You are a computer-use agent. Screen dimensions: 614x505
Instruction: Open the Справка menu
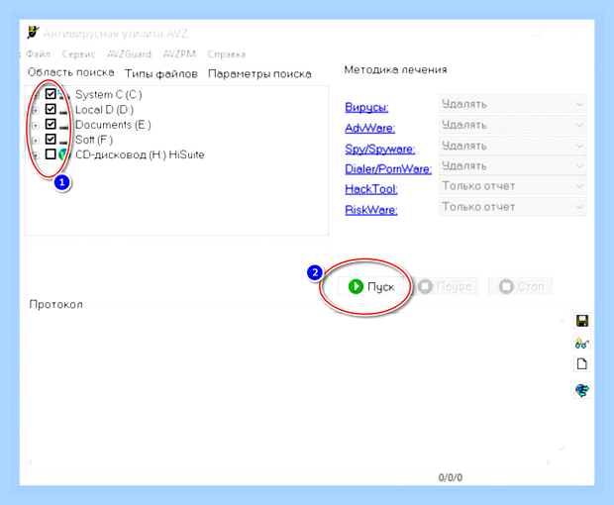(227, 54)
